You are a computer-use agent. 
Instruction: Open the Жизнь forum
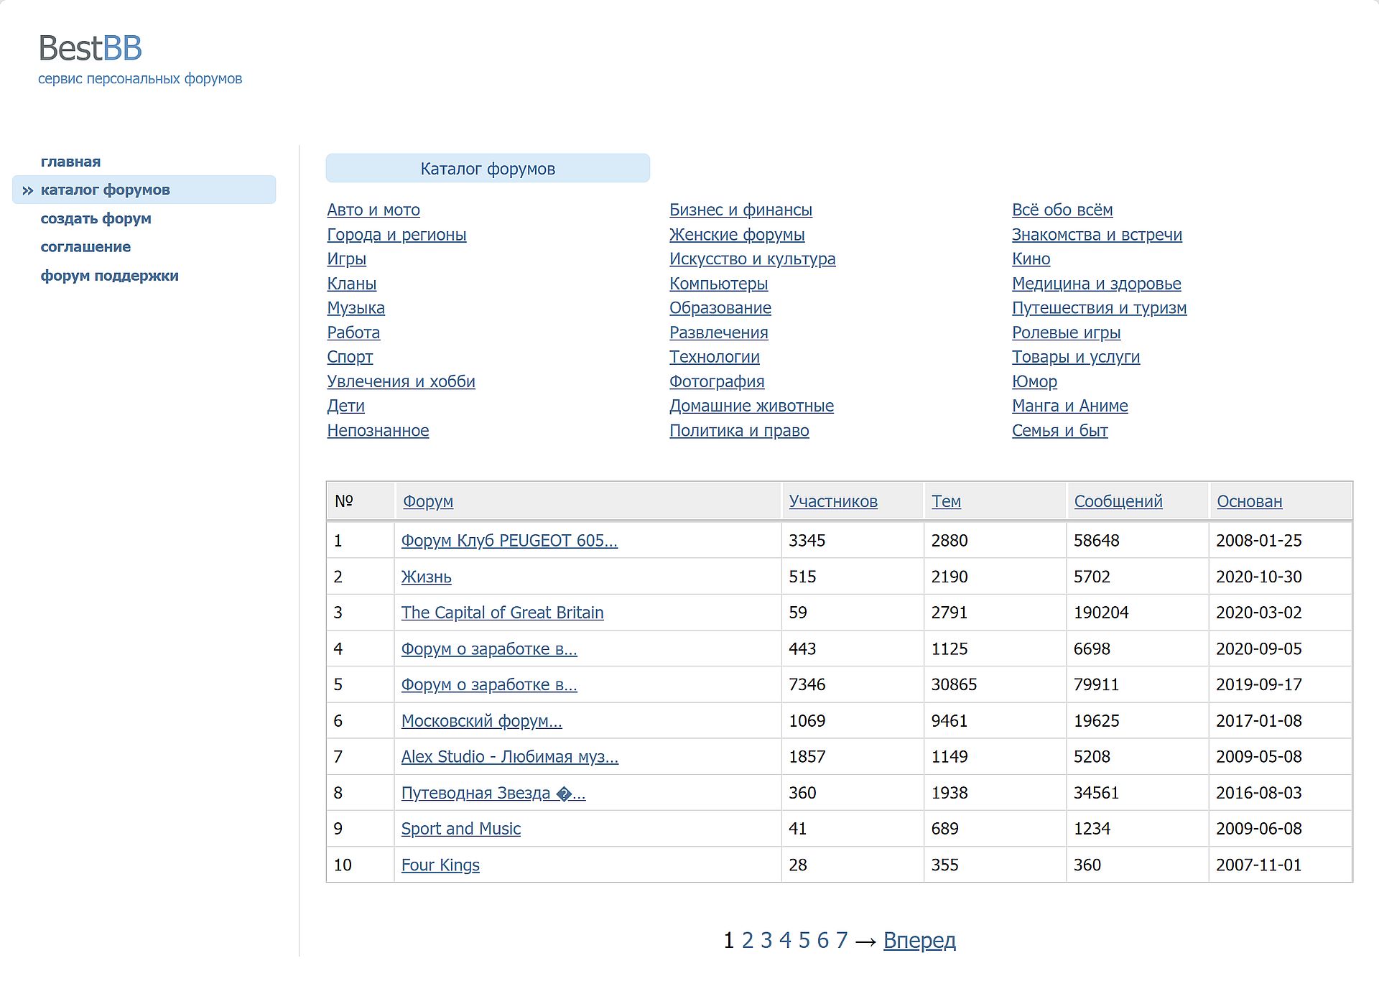pos(426,577)
